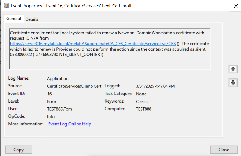This screenshot has height=156, width=241.
Task: Open the server016.mylaba.local CES URL link
Action: coord(93,44)
